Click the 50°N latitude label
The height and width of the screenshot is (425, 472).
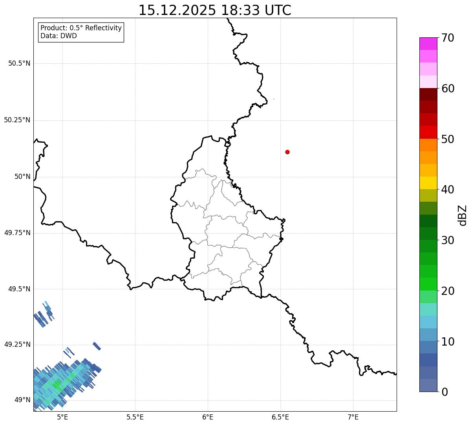click(x=22, y=177)
